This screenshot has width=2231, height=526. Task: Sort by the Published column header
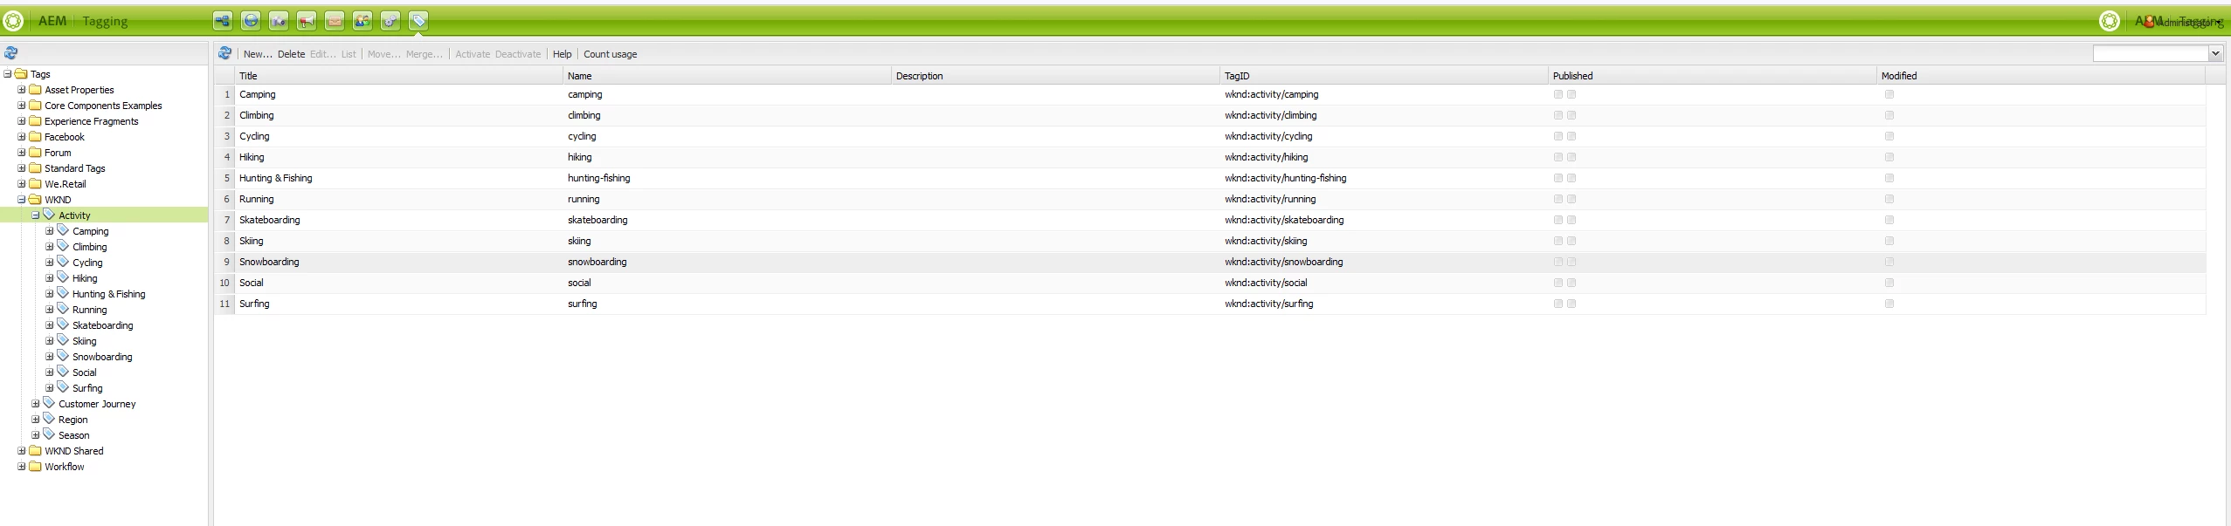[1712, 76]
